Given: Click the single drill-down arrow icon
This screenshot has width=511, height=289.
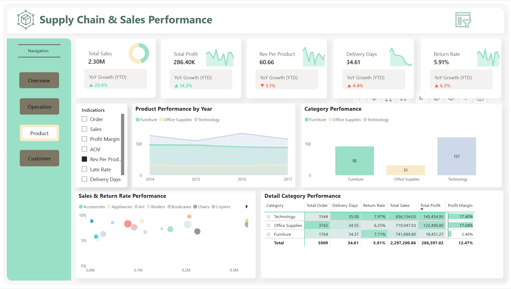Looking at the screenshot, I should click(x=374, y=99).
